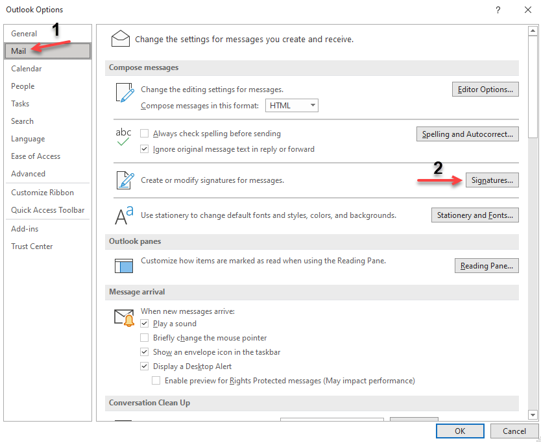Enable Briefly change the mouse pointer
The width and height of the screenshot is (541, 443).
coord(144,338)
